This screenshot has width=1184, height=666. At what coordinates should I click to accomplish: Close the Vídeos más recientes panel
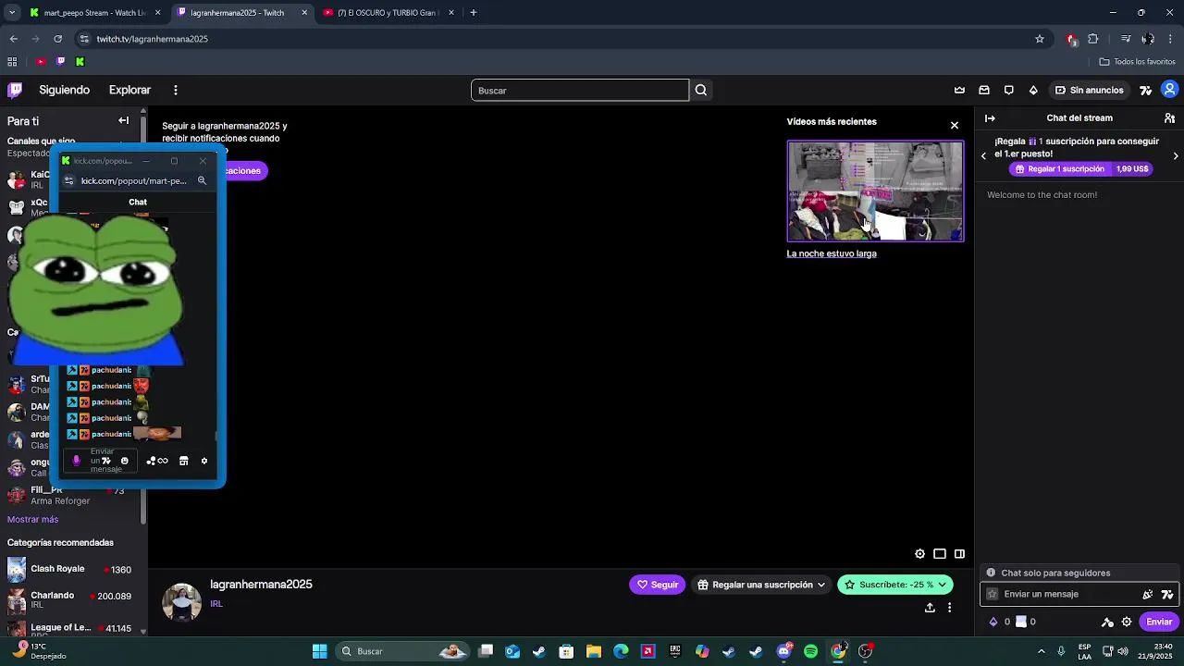coord(955,125)
